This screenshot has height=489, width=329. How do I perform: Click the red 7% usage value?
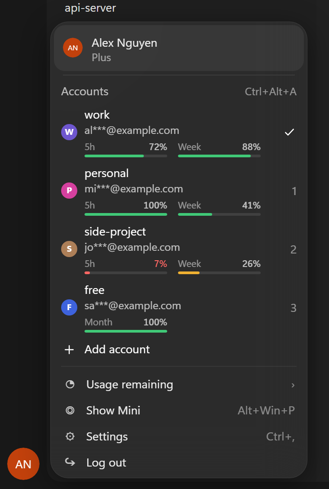(160, 264)
